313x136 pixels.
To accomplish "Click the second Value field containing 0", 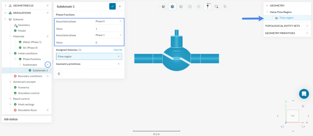I will point(109,43).
